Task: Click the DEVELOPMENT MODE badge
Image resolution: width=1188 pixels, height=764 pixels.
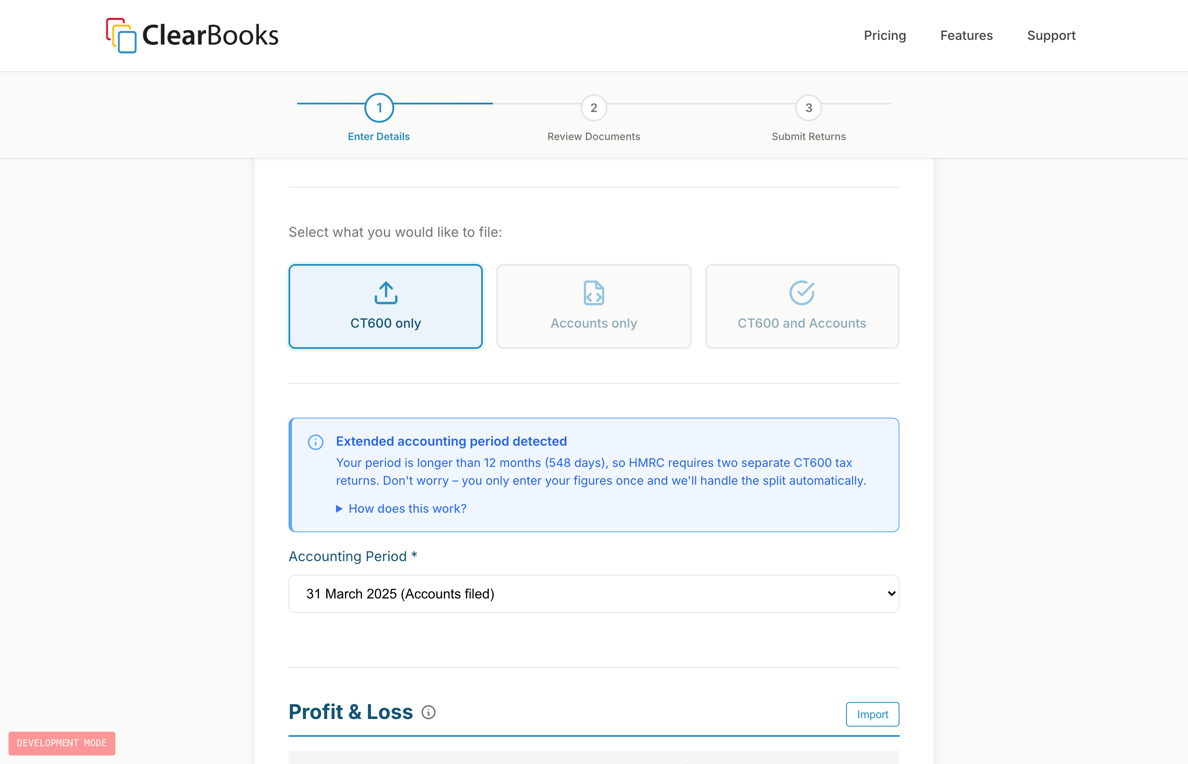Action: pyautogui.click(x=62, y=743)
